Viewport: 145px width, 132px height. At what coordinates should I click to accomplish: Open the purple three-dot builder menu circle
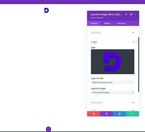pos(48,129)
